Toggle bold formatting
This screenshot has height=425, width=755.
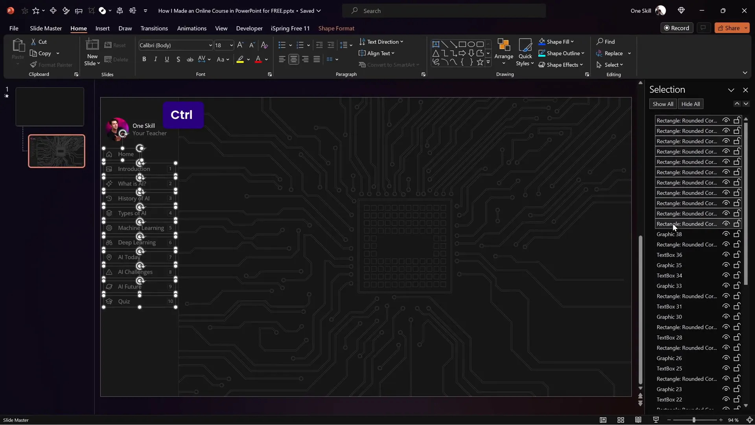[144, 59]
